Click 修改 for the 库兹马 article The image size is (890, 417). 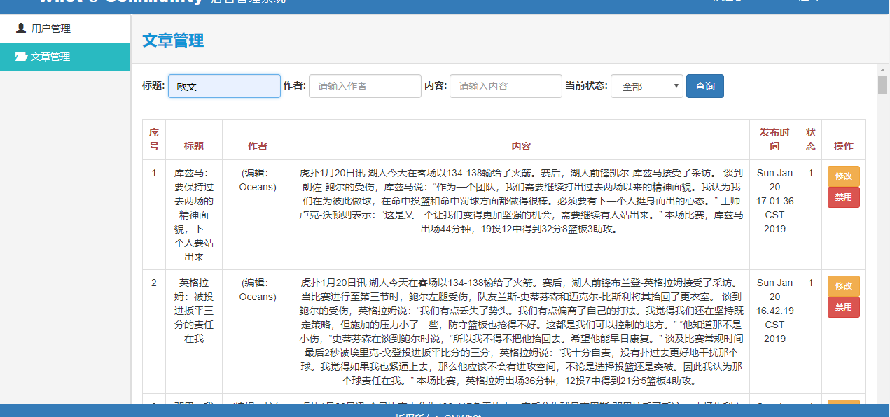pos(844,176)
